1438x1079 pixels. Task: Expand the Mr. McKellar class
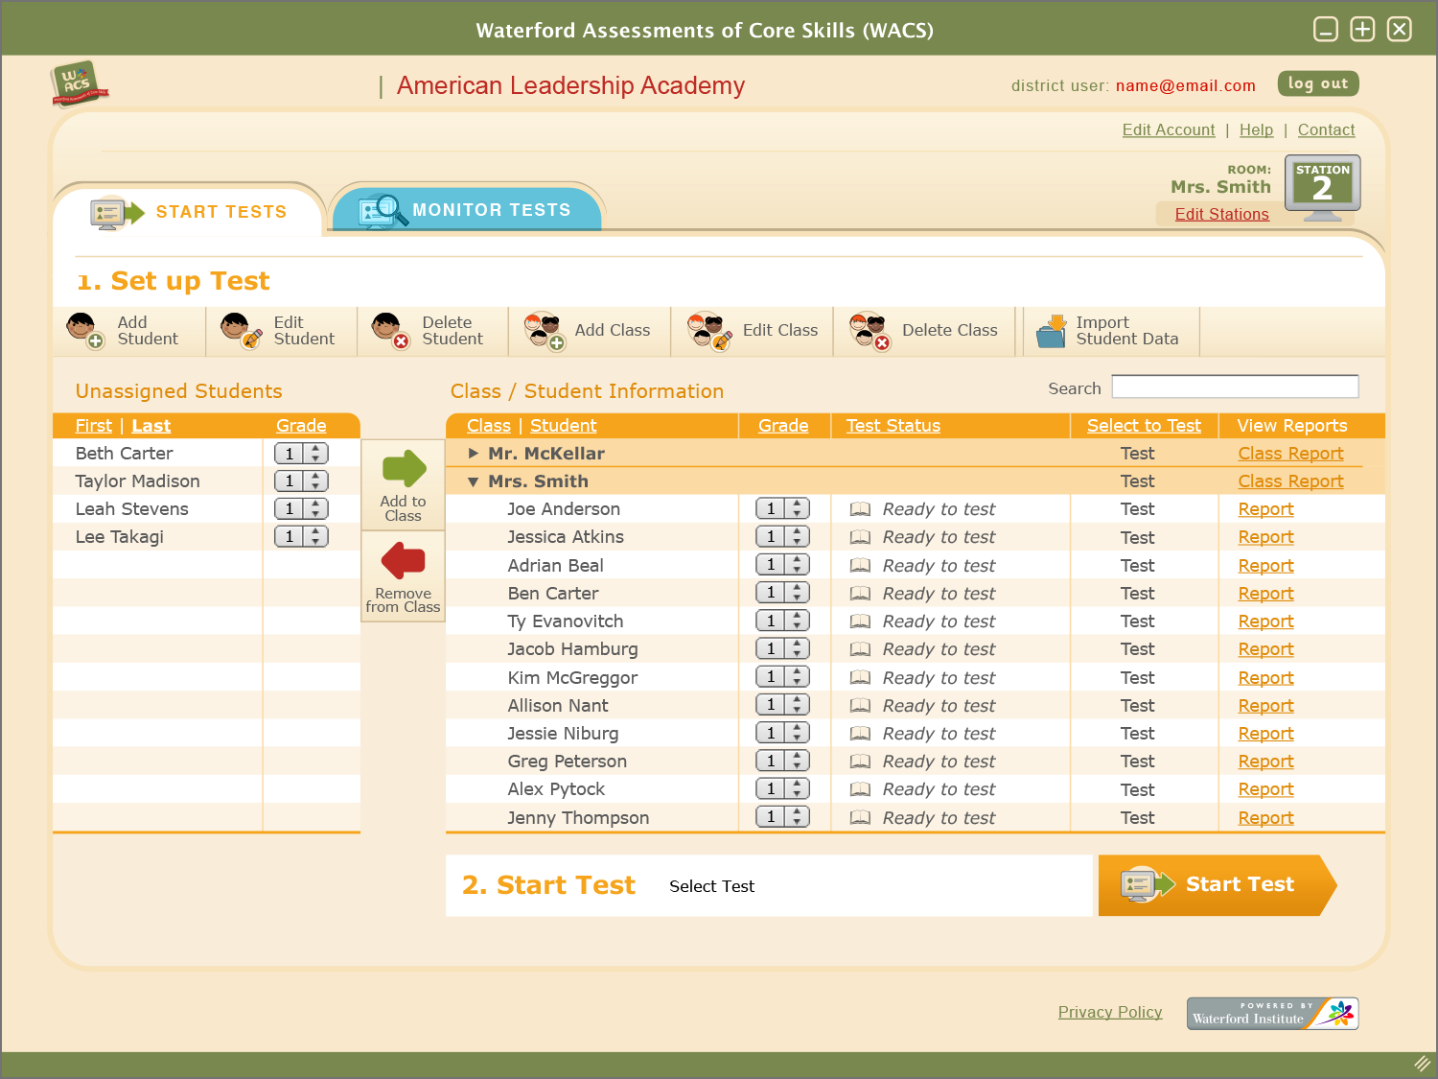click(x=474, y=453)
